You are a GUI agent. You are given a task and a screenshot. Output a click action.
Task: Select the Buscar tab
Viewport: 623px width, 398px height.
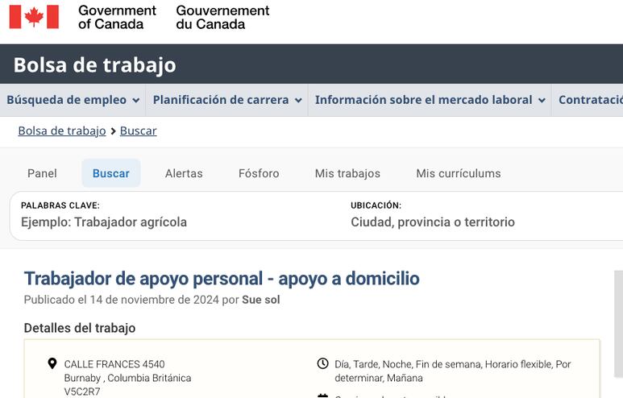pyautogui.click(x=111, y=173)
